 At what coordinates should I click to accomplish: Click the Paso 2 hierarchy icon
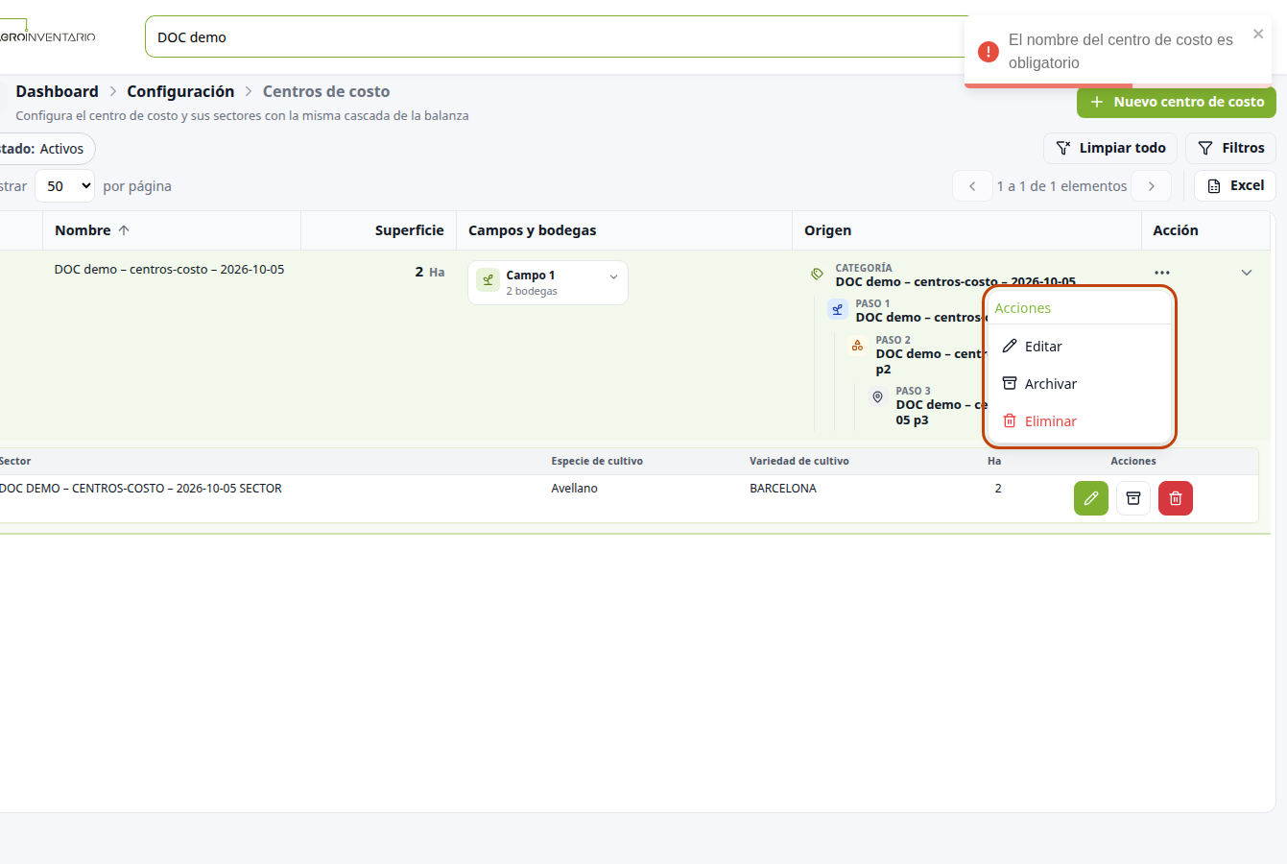pyautogui.click(x=858, y=346)
